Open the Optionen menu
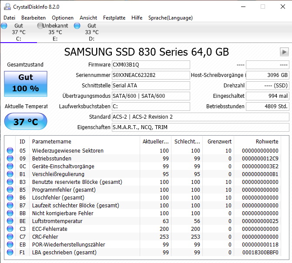This screenshot has height=263, width=292. pyautogui.click(x=63, y=18)
